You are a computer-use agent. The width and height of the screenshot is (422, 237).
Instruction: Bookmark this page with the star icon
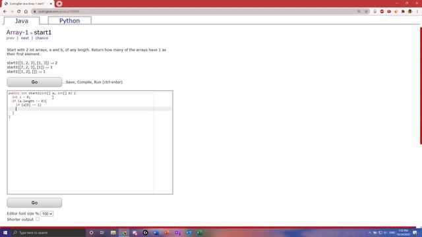point(366,12)
